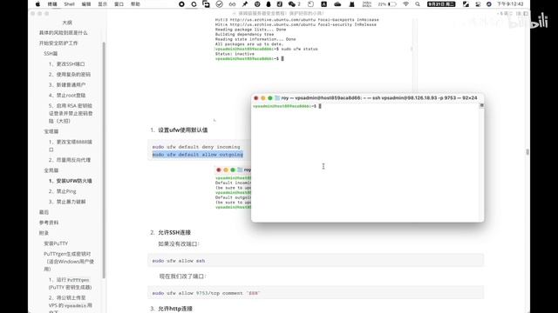Click heading 3. 允许http连接

pos(172,309)
